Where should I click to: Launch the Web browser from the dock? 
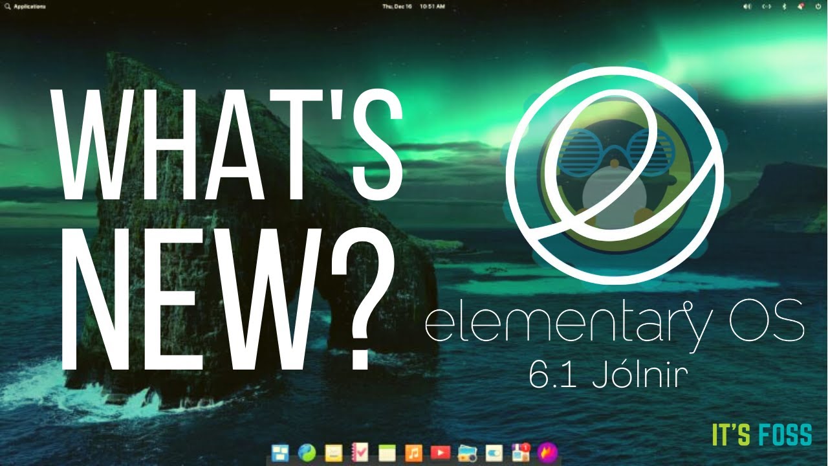[307, 452]
